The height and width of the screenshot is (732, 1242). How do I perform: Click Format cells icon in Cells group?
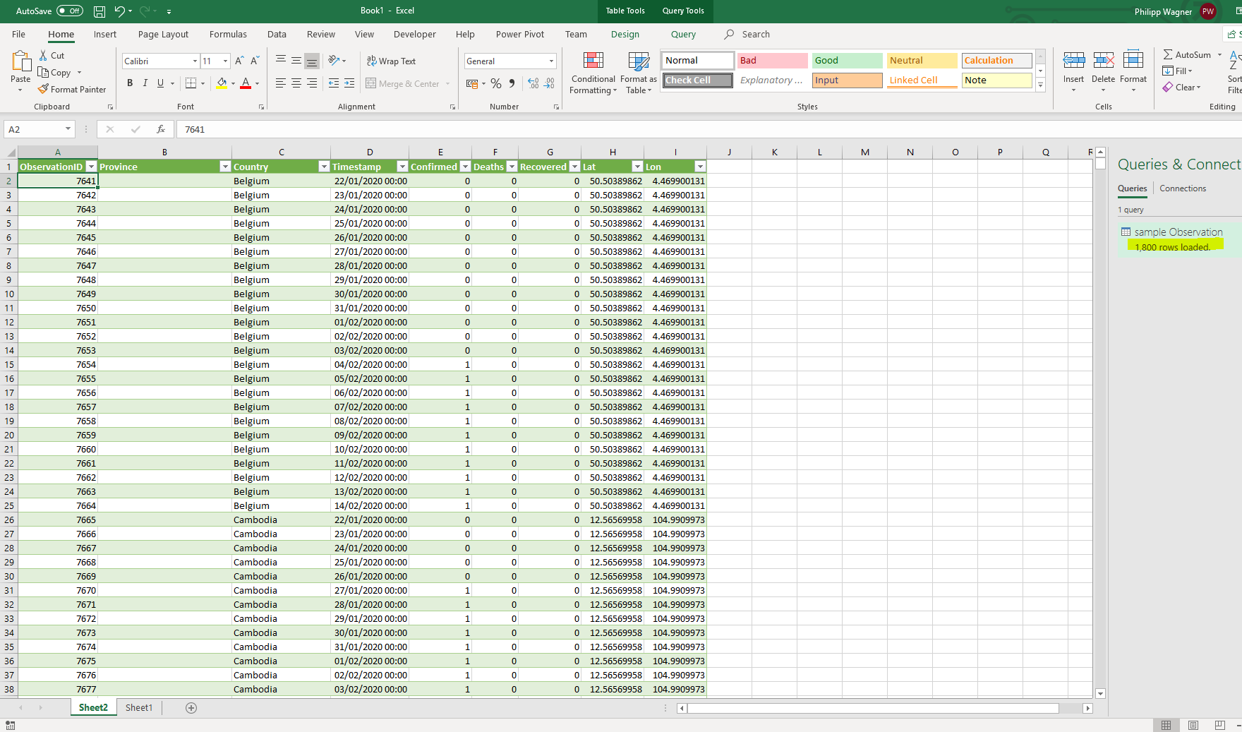coord(1133,61)
